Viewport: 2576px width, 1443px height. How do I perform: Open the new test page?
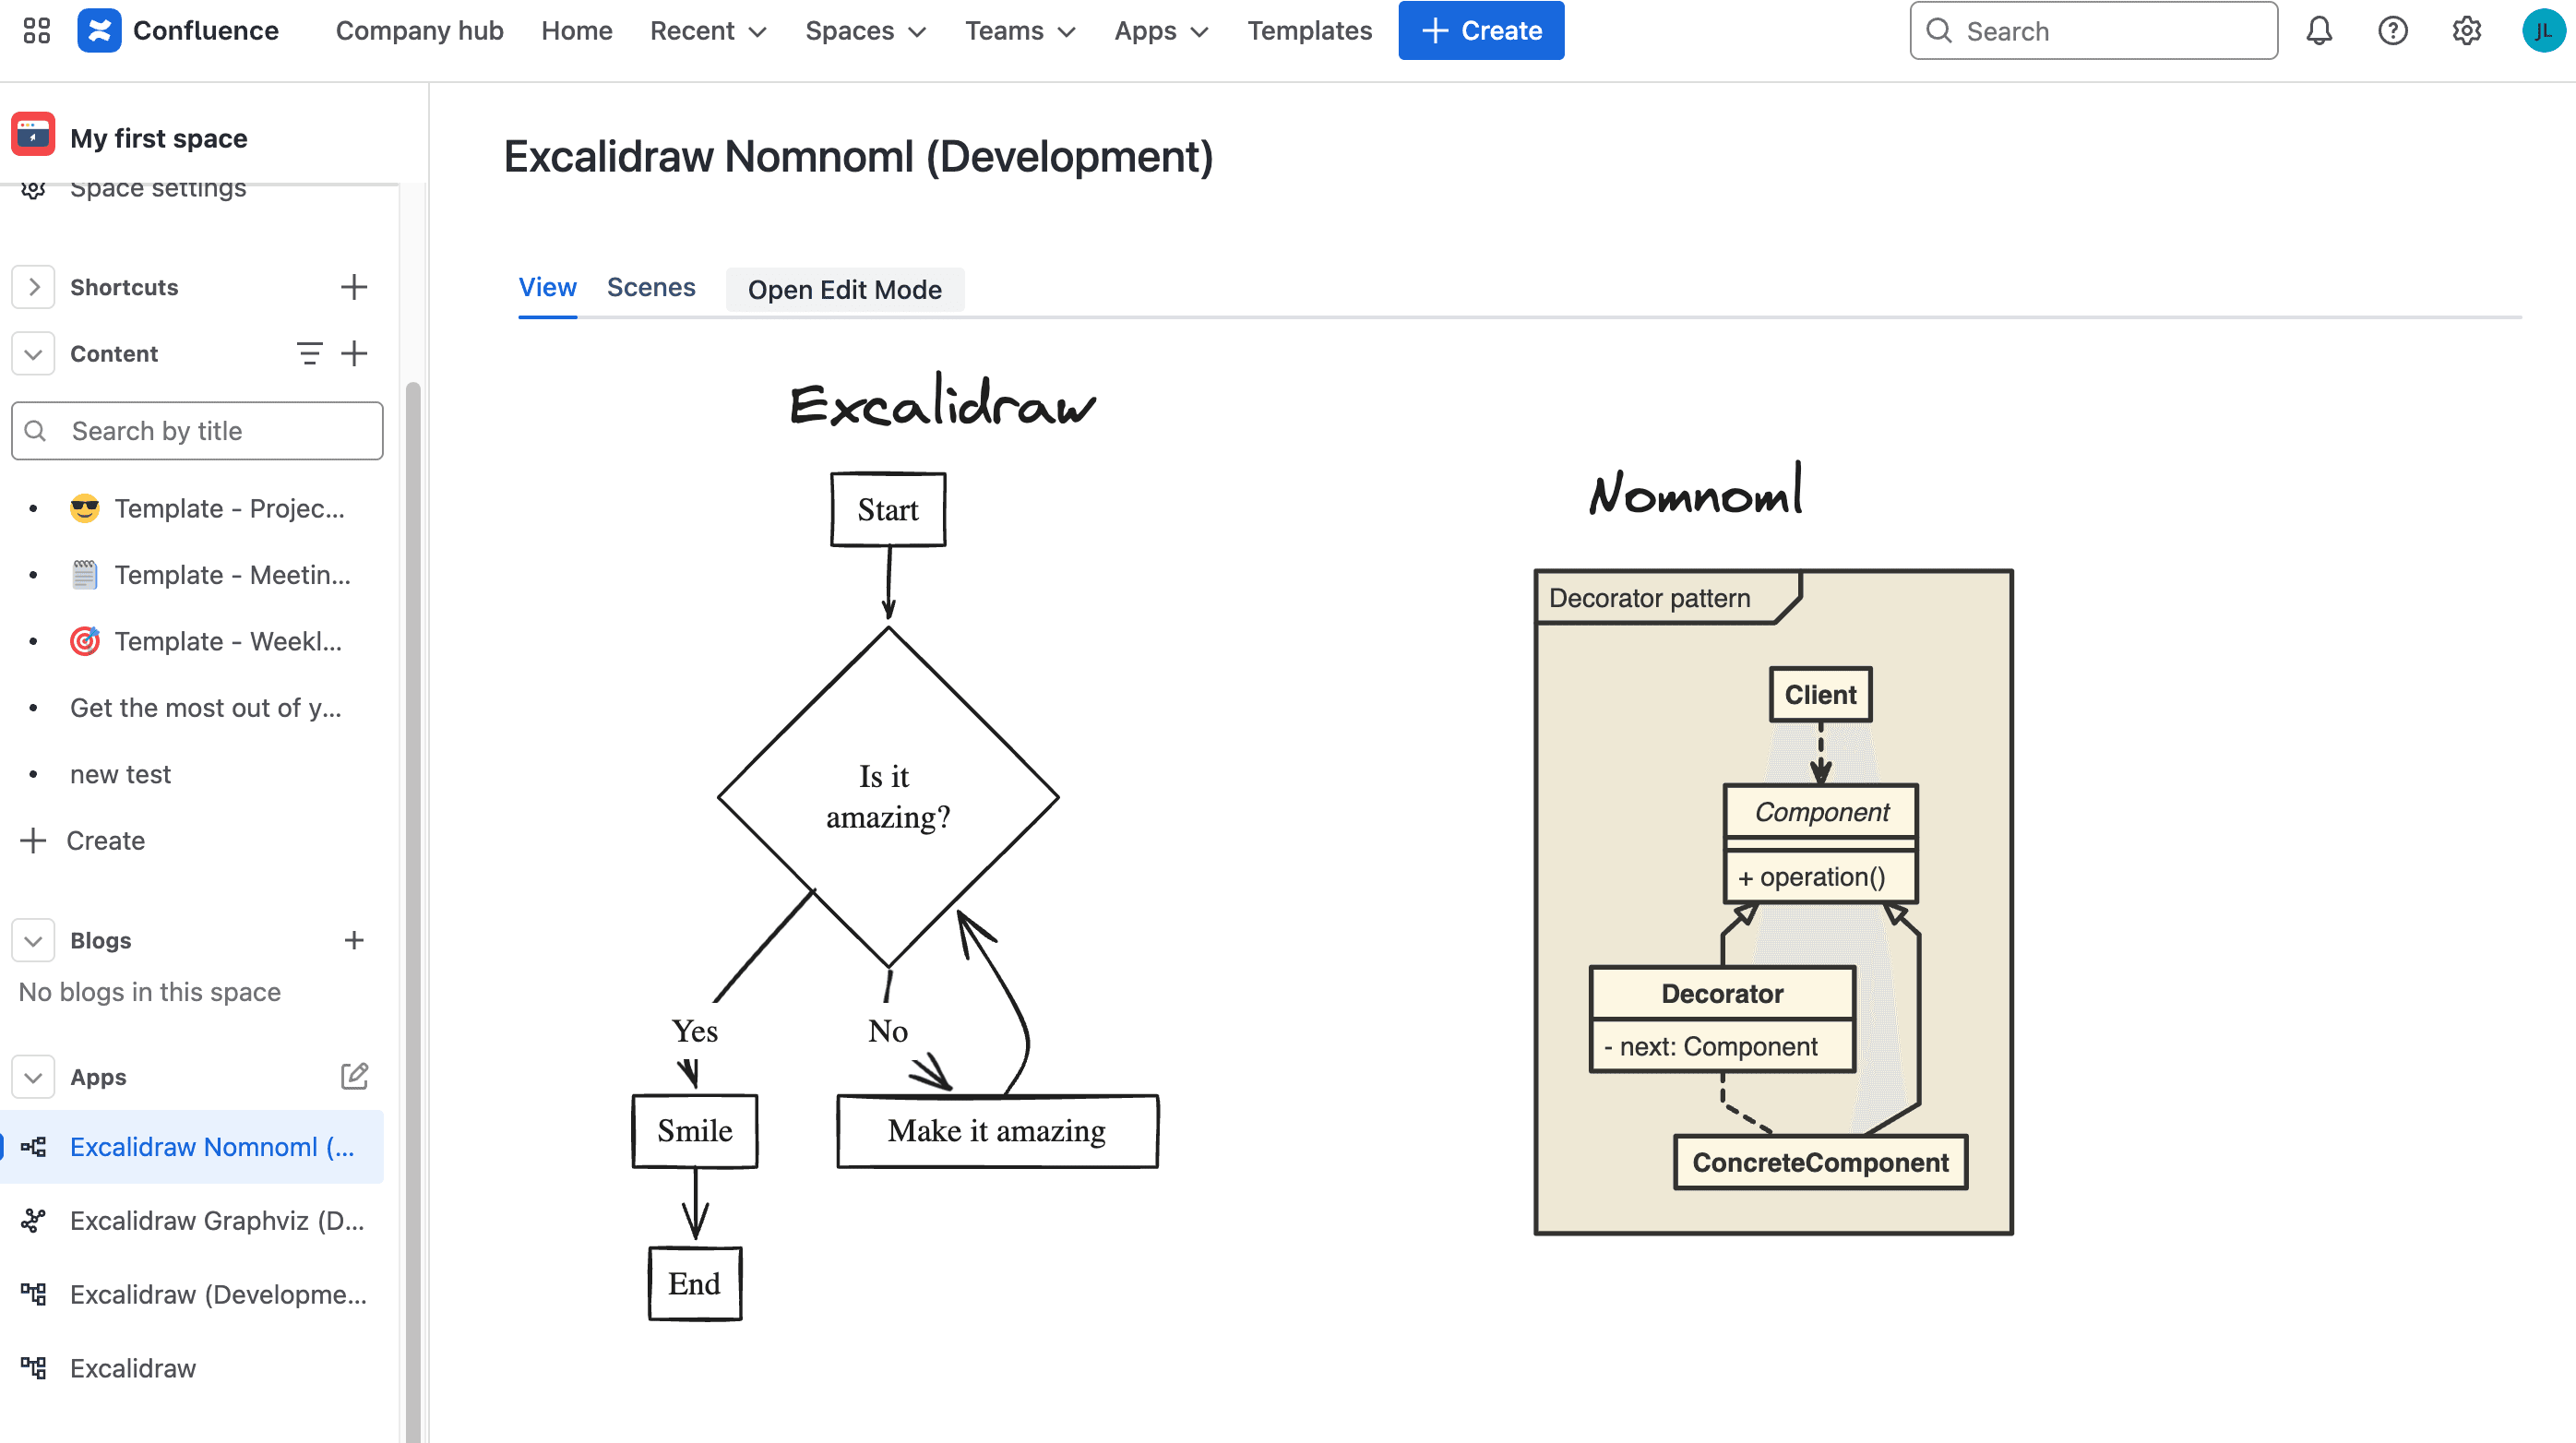(x=120, y=774)
